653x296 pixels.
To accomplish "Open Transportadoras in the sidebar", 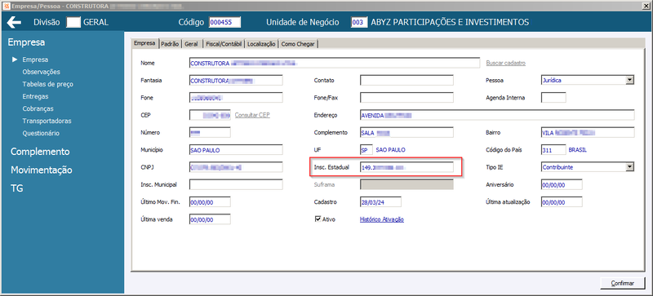I will coord(47,121).
